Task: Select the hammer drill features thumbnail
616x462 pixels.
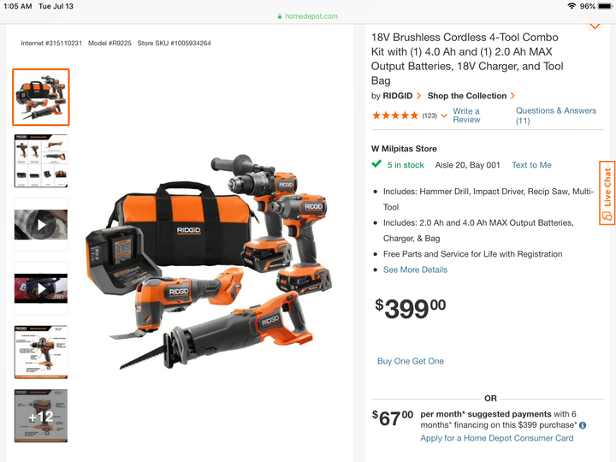Action: pyautogui.click(x=41, y=352)
